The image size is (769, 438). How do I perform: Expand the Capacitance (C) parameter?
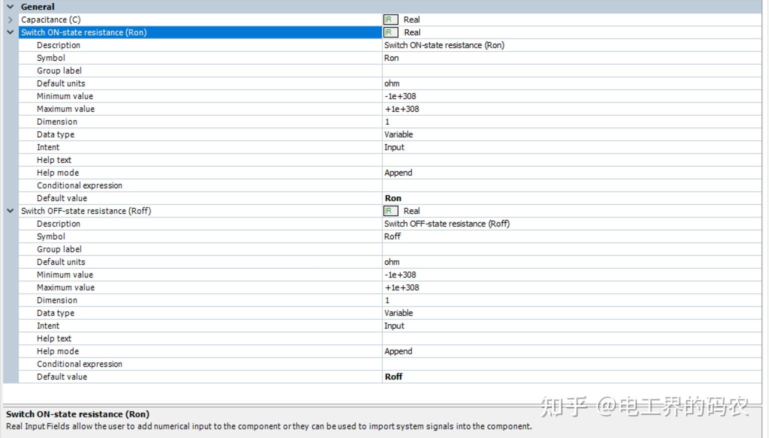[10, 19]
